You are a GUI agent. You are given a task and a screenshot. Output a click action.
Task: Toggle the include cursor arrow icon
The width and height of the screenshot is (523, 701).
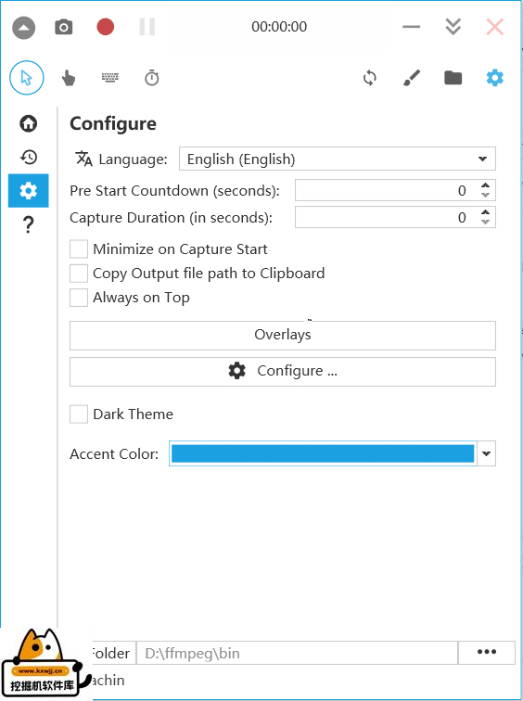coord(27,78)
